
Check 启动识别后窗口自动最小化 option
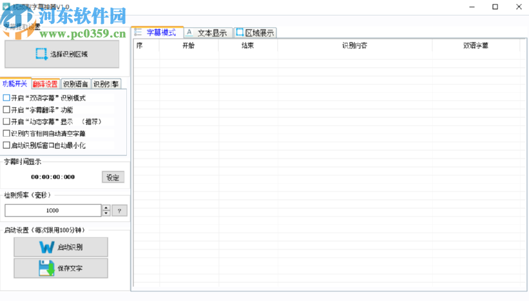(x=6, y=145)
